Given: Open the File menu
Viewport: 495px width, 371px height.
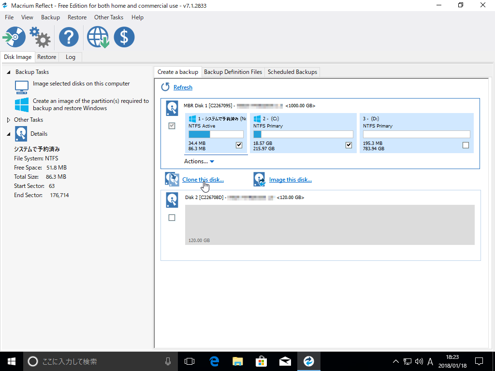Looking at the screenshot, I should pyautogui.click(x=9, y=17).
